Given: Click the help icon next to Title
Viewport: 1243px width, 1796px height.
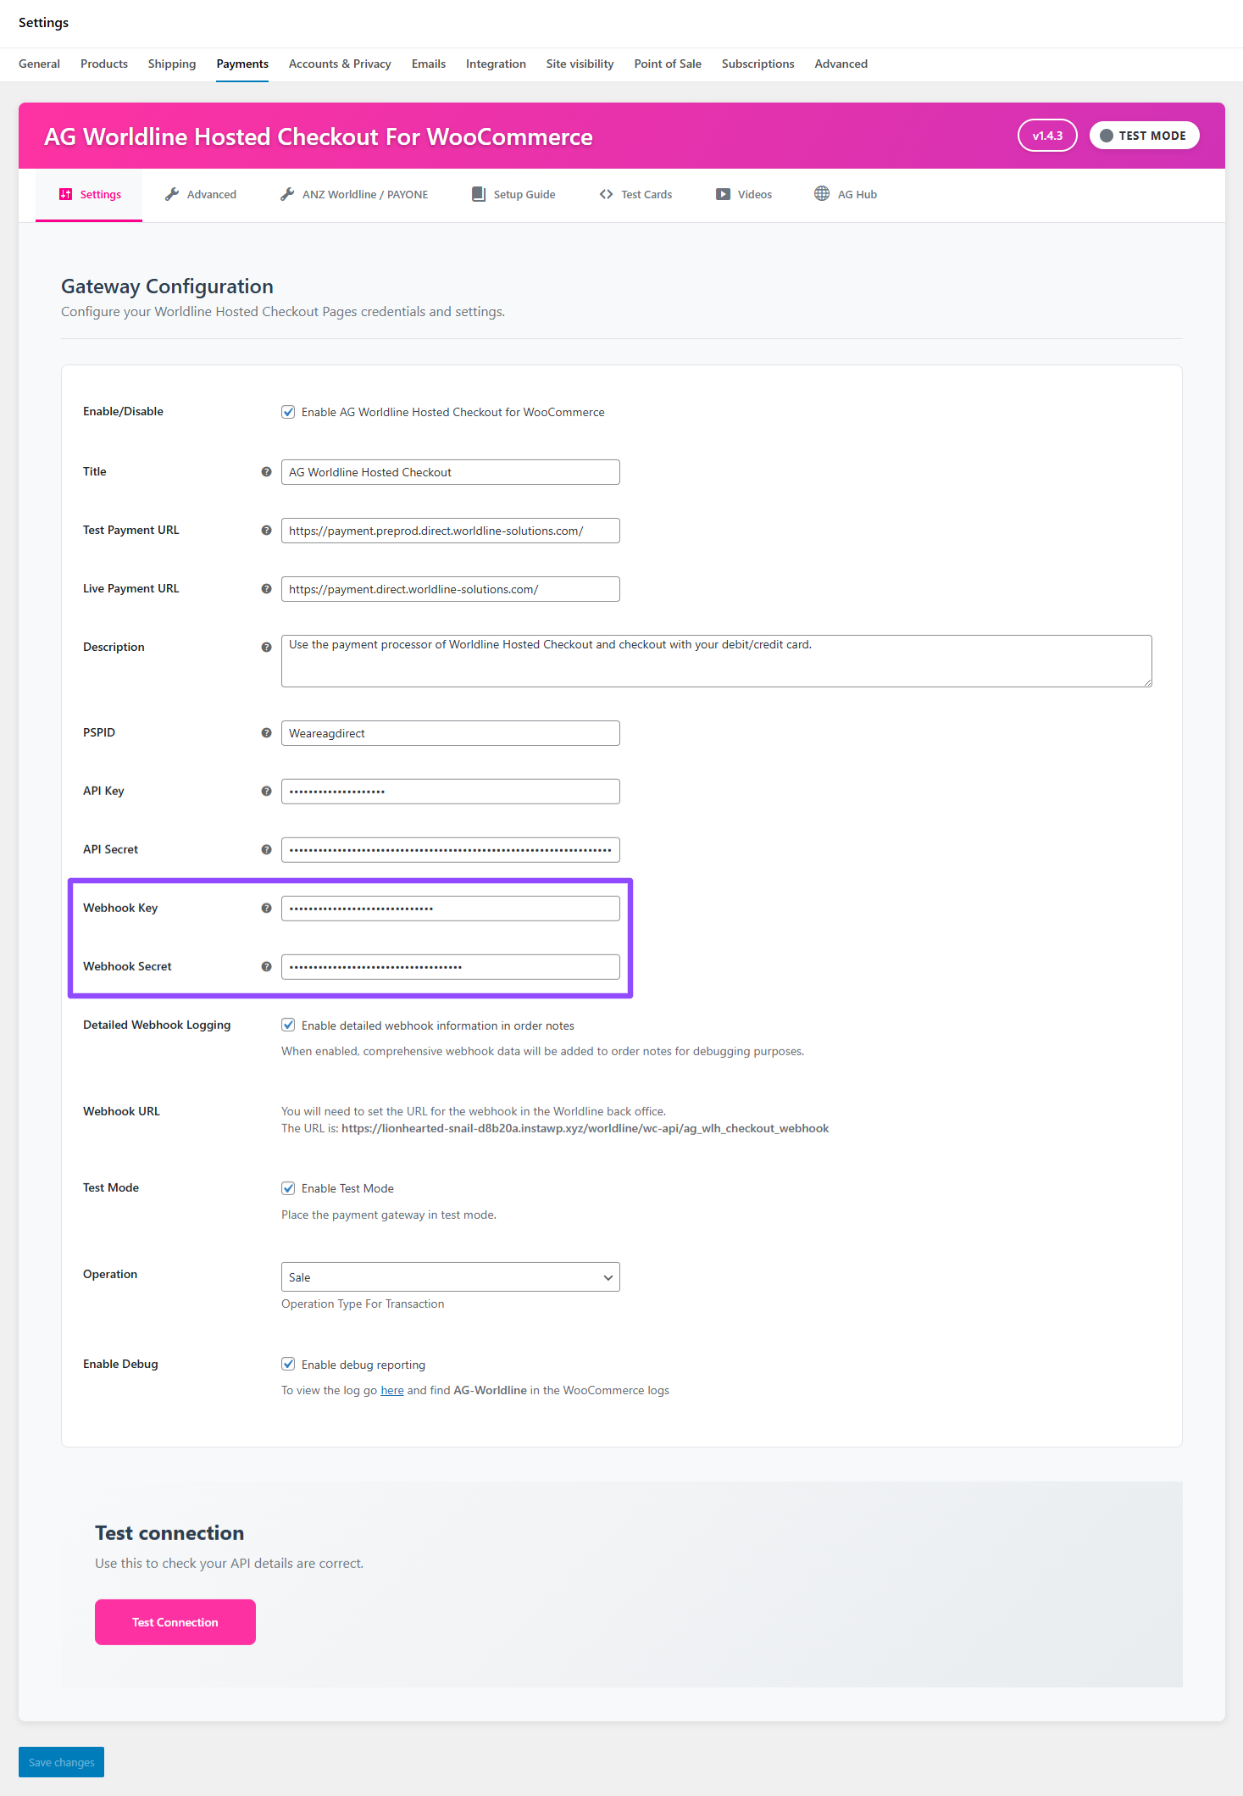Looking at the screenshot, I should 266,472.
